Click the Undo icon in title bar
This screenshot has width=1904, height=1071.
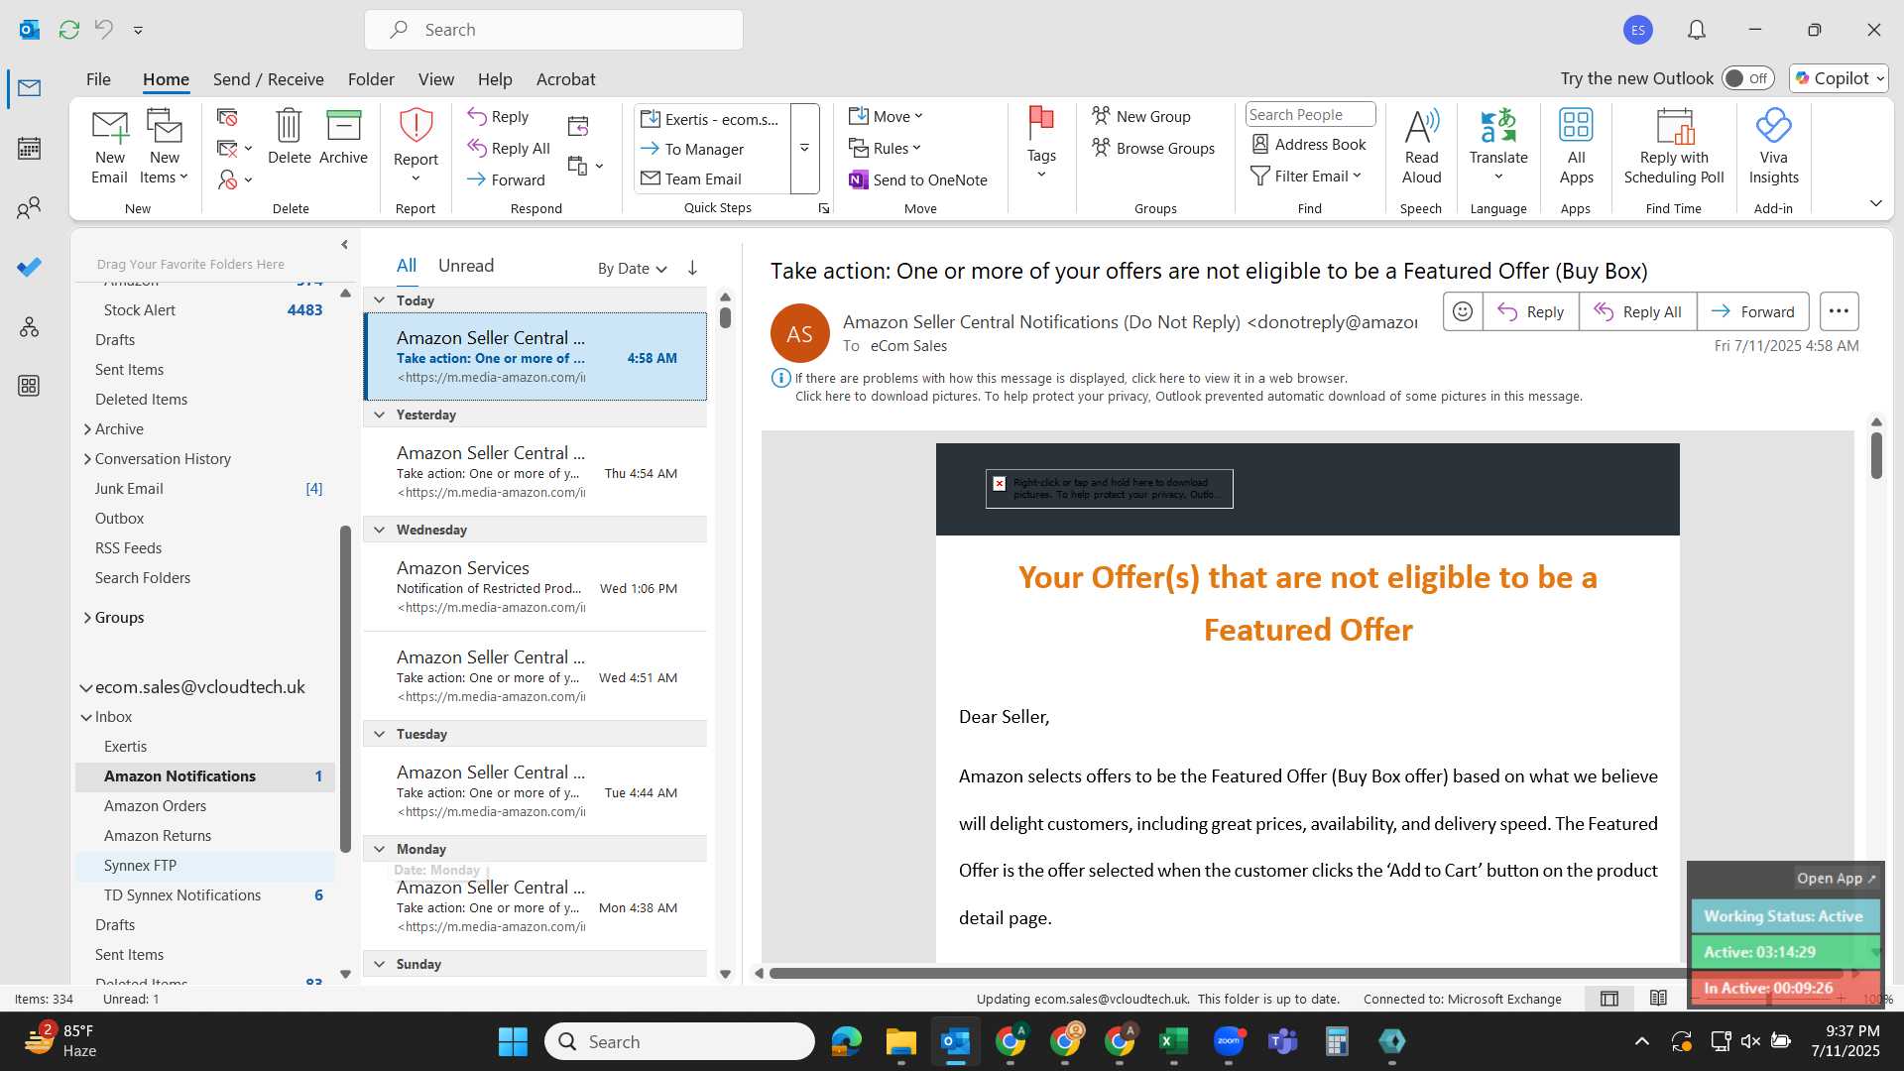(x=104, y=30)
